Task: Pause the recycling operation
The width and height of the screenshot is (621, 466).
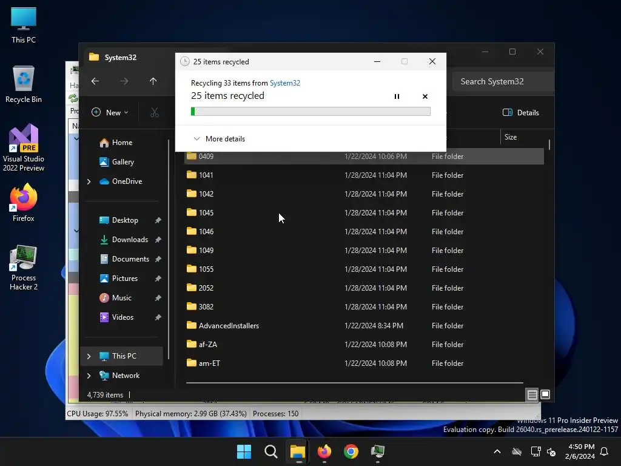Action: [397, 96]
